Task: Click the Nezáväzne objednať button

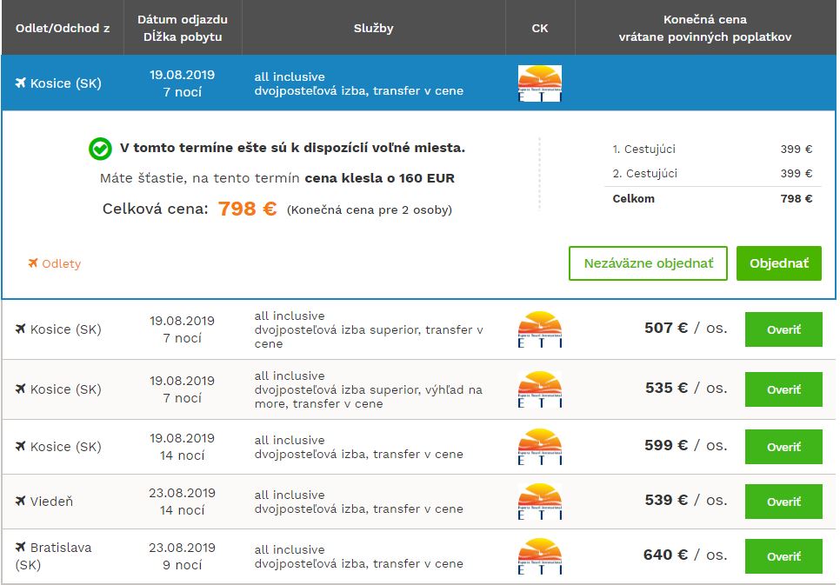Action: (648, 263)
